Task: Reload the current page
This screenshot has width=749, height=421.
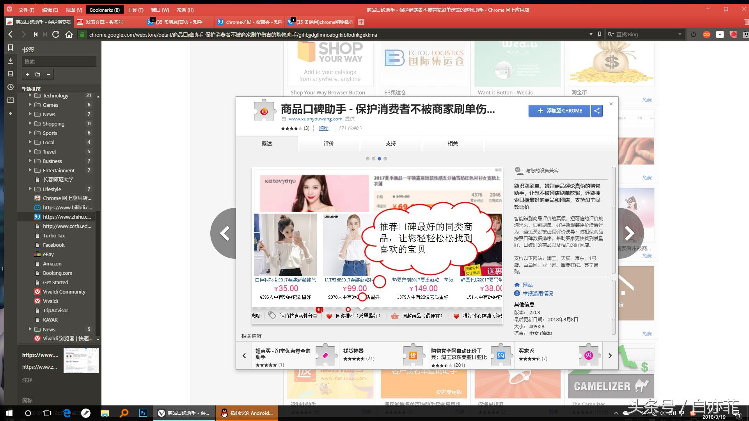Action: click(x=56, y=34)
